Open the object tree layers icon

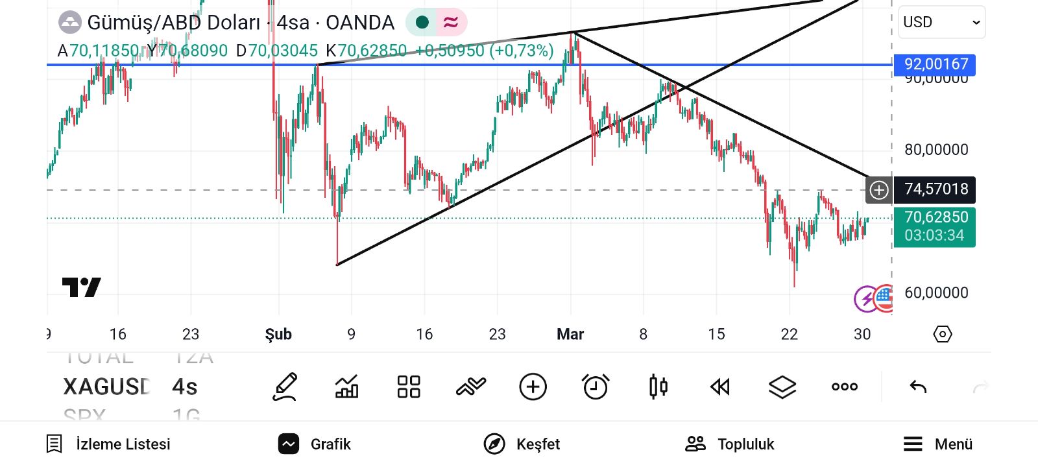(782, 387)
